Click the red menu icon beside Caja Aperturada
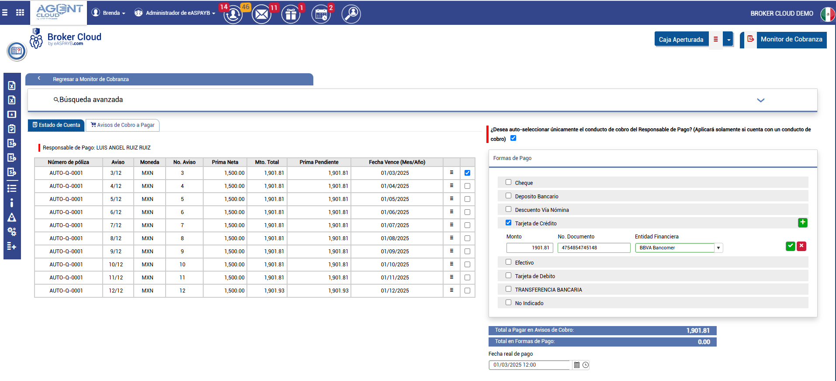This screenshot has width=836, height=381. tap(716, 39)
